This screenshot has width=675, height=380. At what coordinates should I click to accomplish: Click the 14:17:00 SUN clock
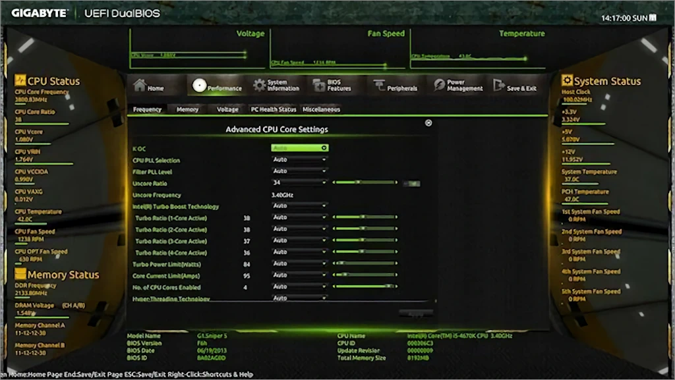click(x=628, y=18)
